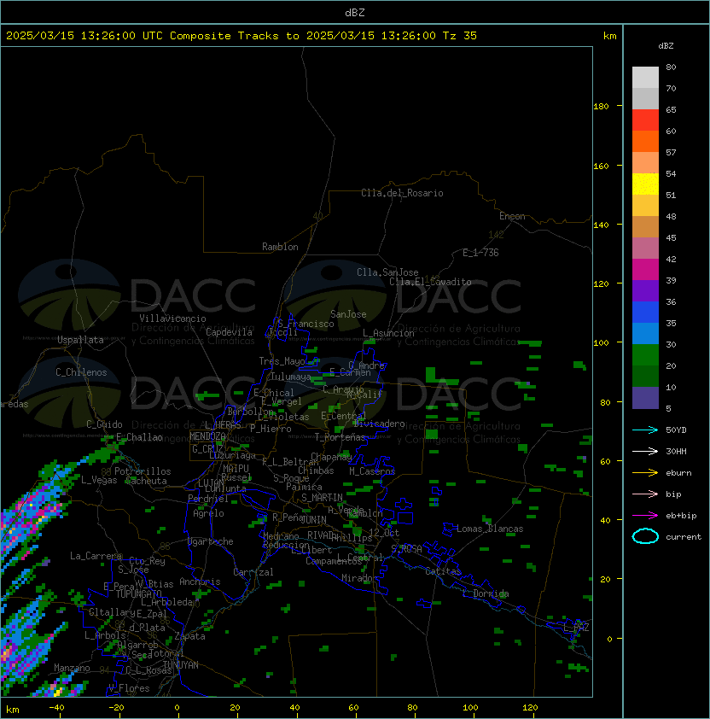Click the 'Uspallata' map label
This screenshot has width=710, height=719.
click(x=80, y=340)
